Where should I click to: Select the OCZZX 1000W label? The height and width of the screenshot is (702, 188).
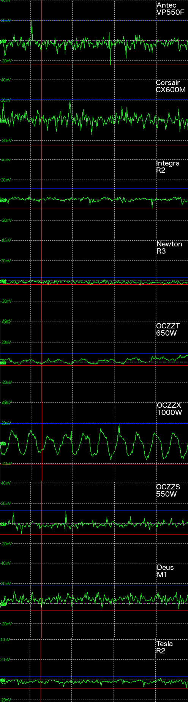(169, 409)
